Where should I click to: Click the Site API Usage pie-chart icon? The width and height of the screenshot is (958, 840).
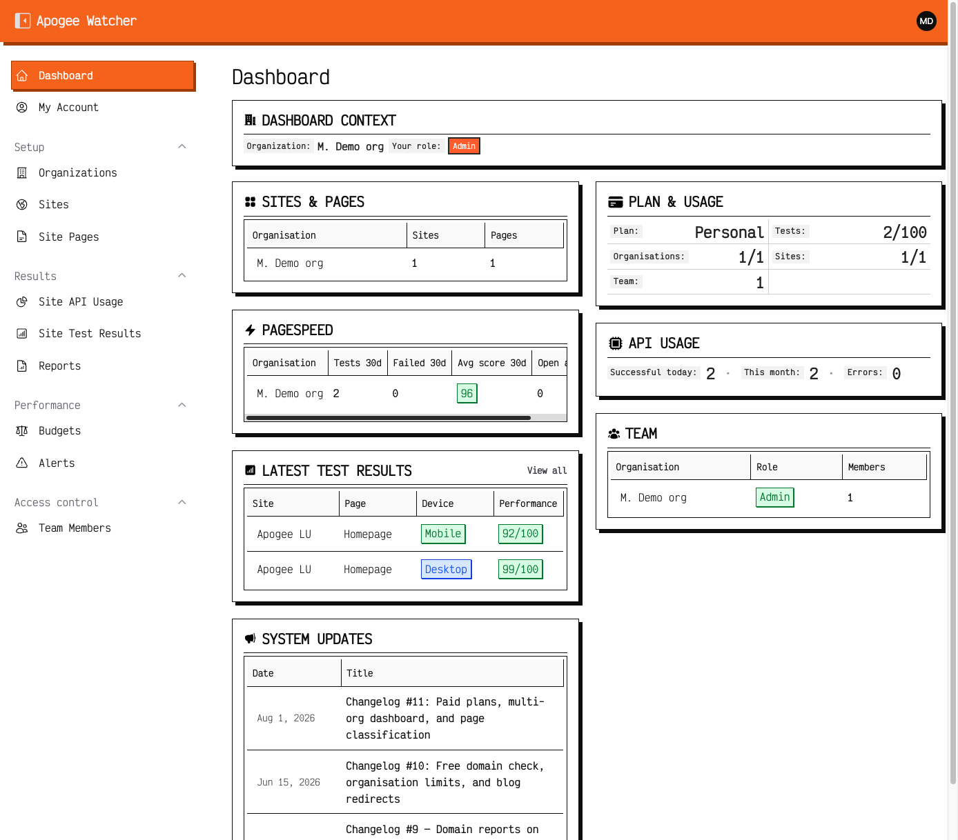(22, 302)
